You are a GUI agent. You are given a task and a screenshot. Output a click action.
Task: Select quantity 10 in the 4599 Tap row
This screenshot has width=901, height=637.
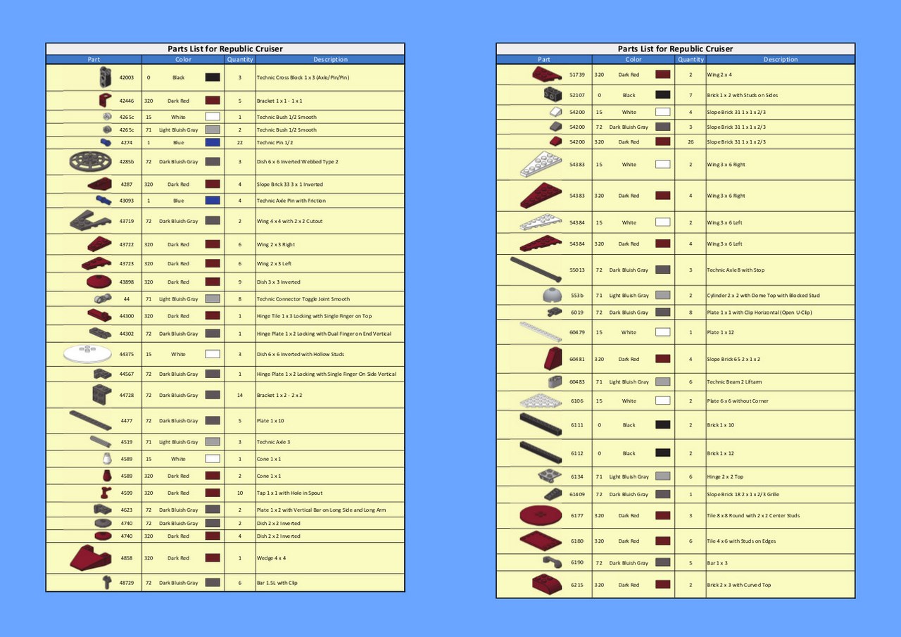pos(240,493)
